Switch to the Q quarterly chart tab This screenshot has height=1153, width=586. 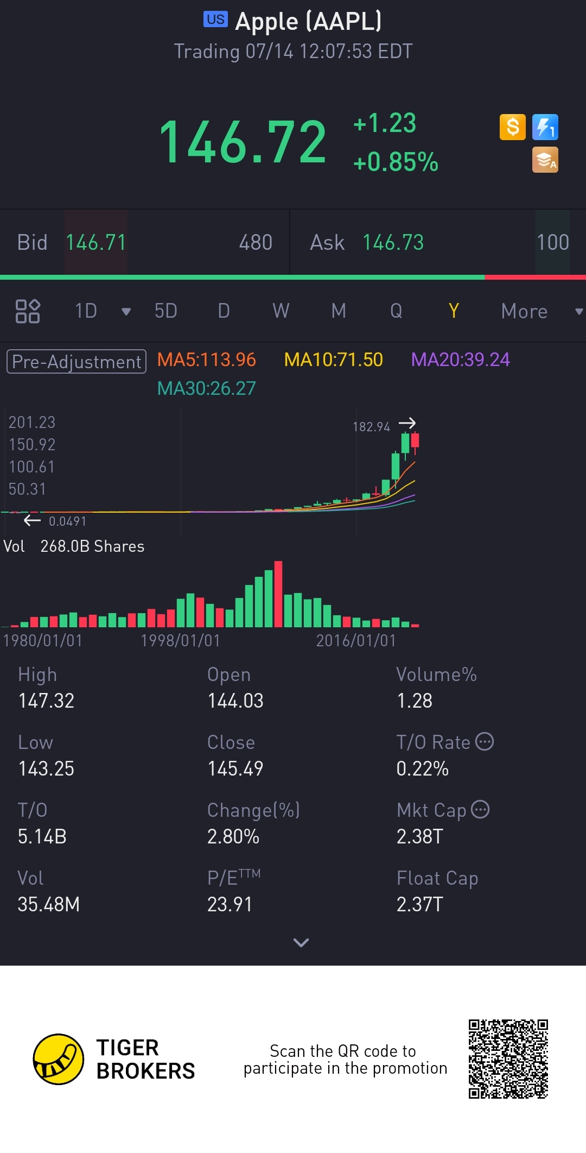pos(396,311)
